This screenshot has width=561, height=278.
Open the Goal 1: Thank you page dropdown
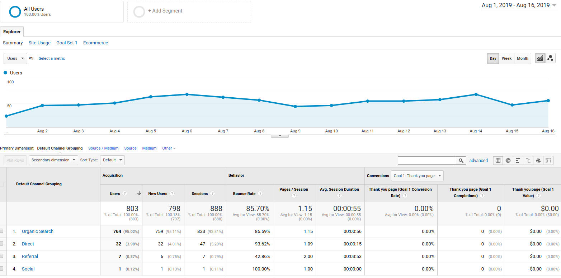417,176
